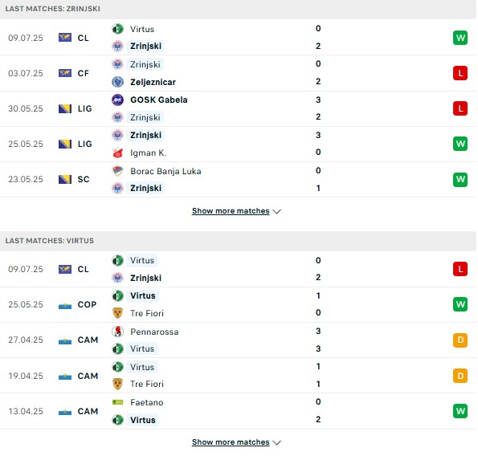Click the Faetano green flag icon
Image resolution: width=478 pixels, height=456 pixels.
click(x=117, y=402)
